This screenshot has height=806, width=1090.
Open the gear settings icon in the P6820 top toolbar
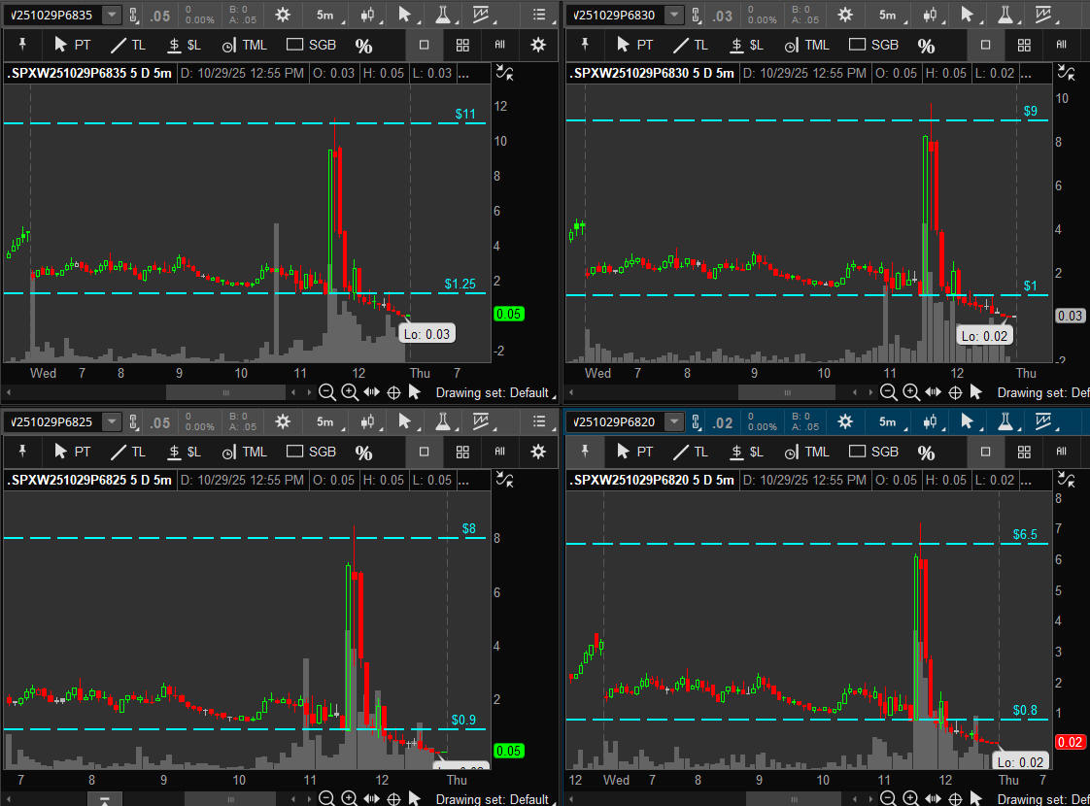[x=845, y=422]
